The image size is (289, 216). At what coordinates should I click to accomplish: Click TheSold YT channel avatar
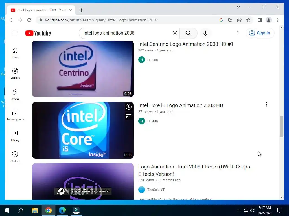tap(142, 190)
